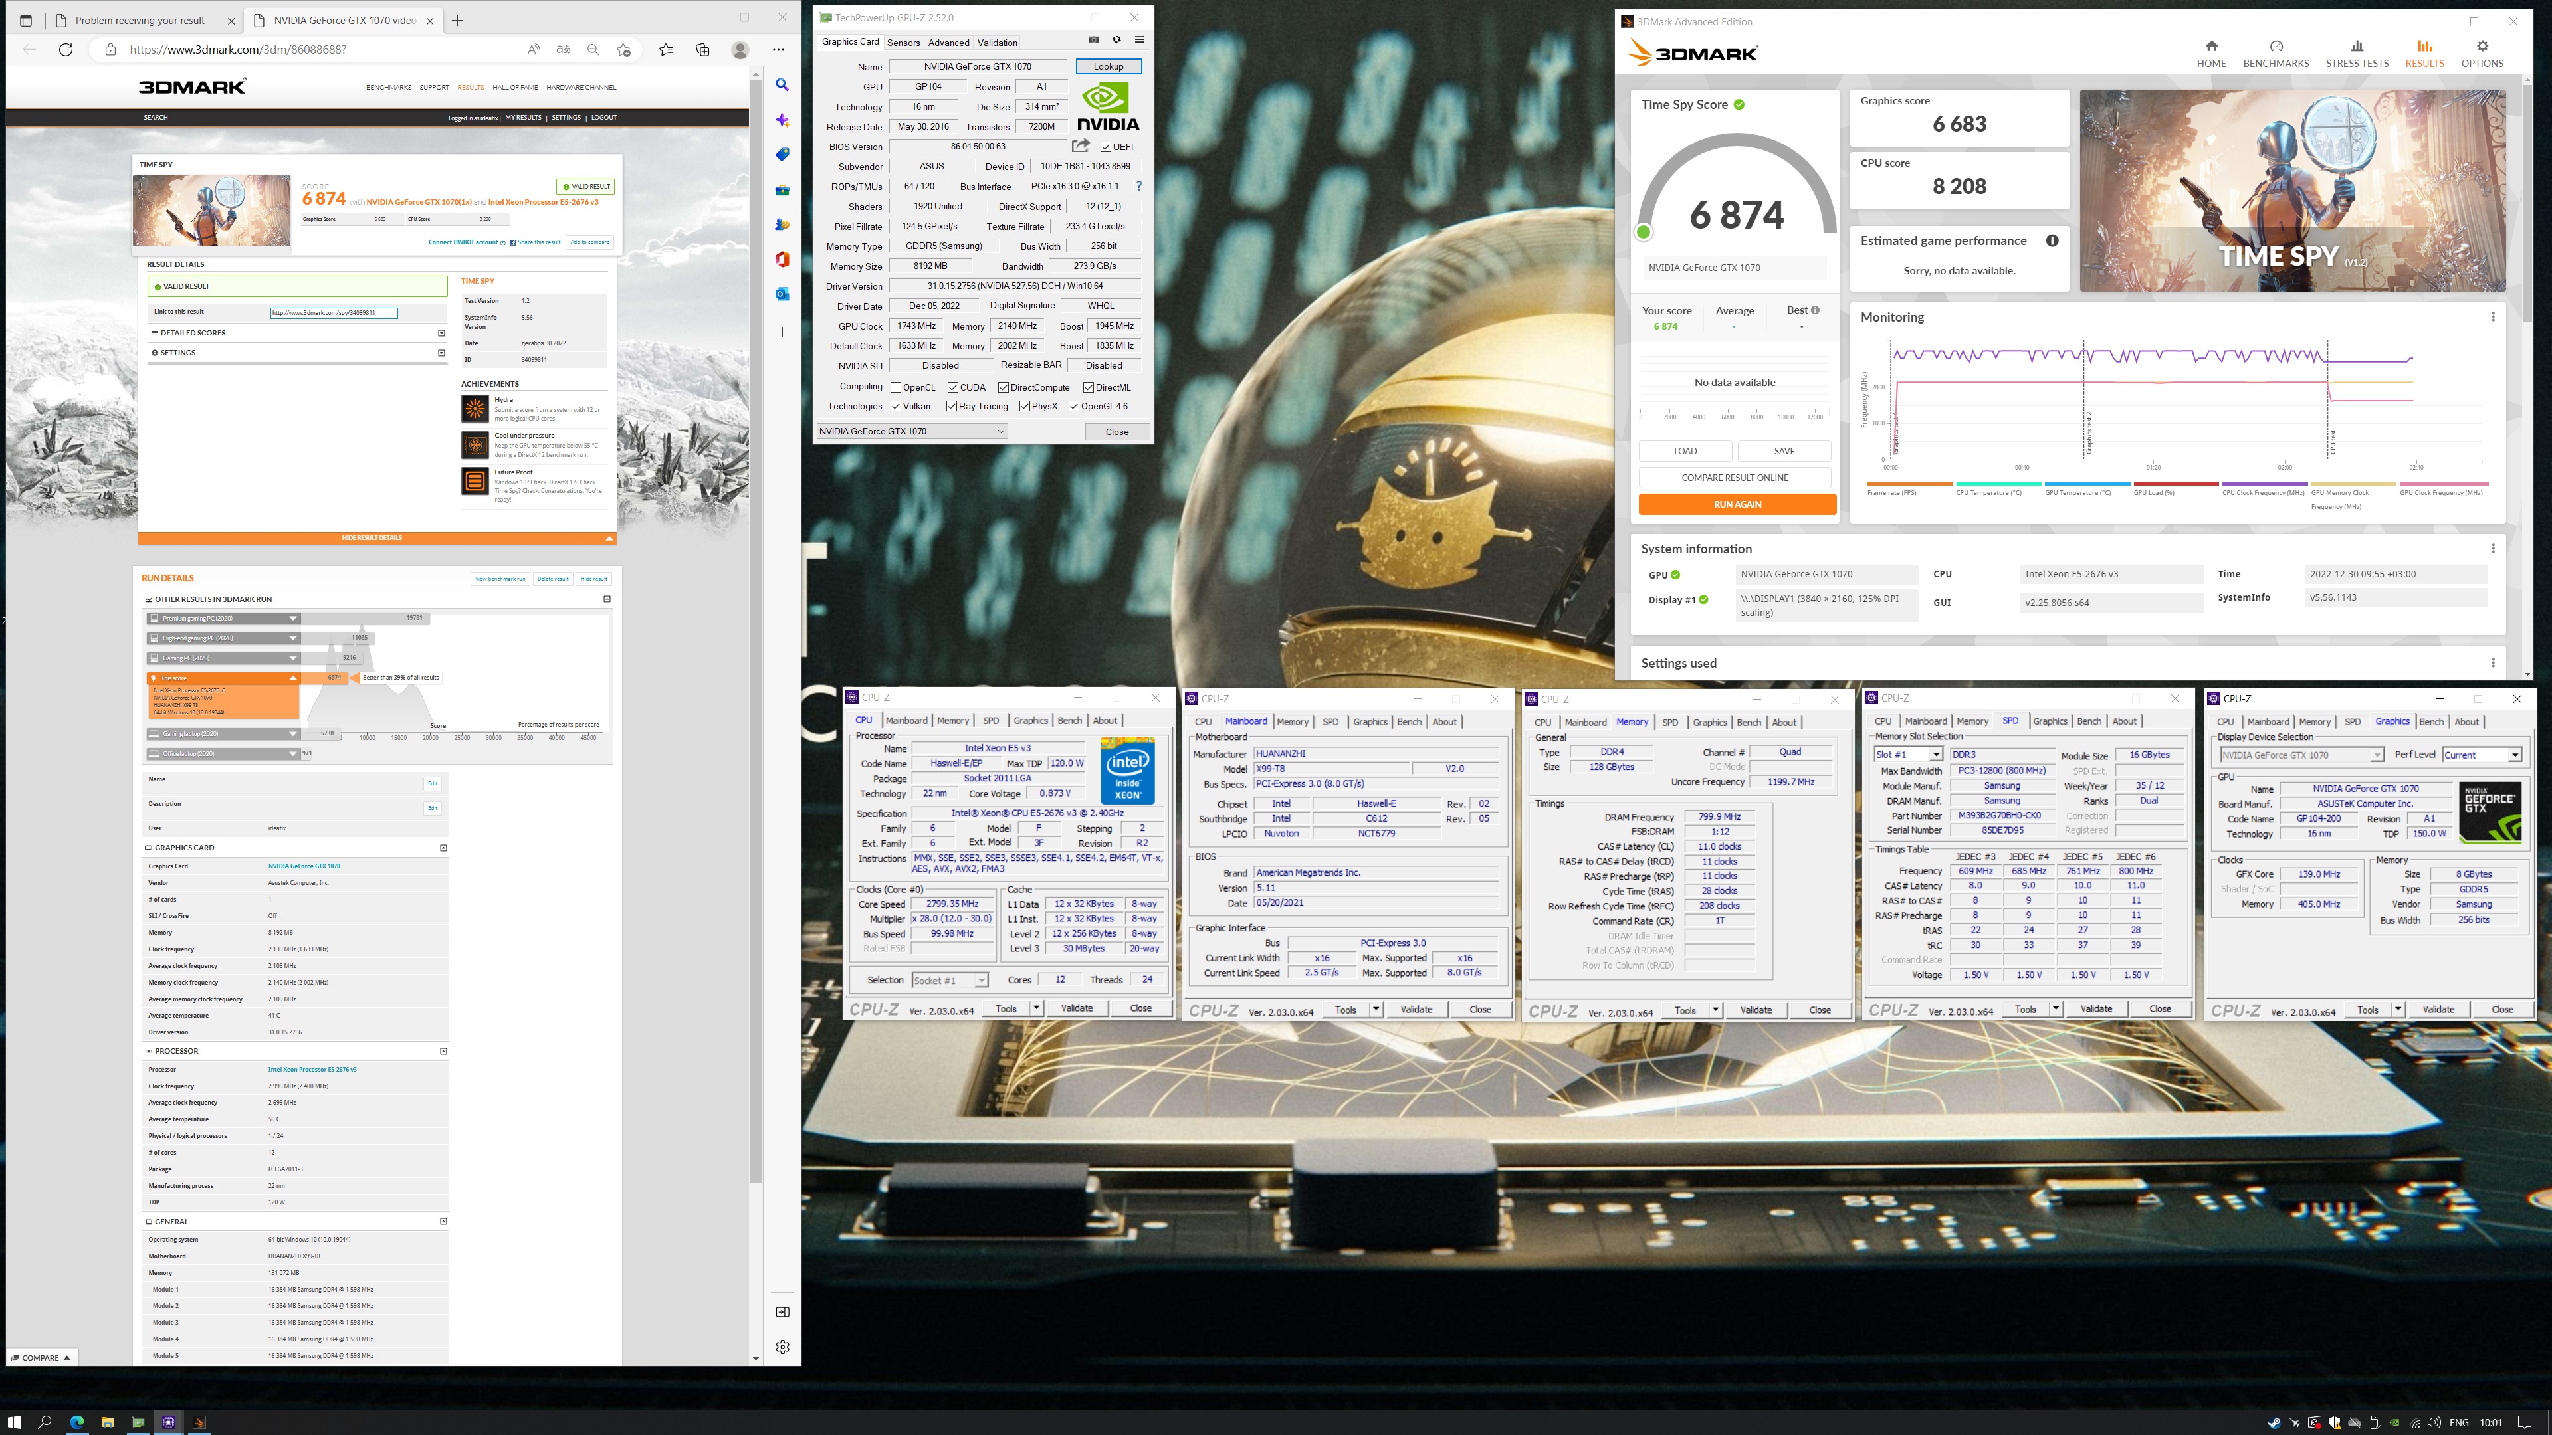2552x1435 pixels.
Task: Click Edge sidebar Outlook icon
Action: click(x=782, y=293)
